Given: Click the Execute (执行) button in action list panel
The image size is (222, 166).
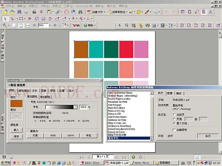Looking at the screenshot, I should click(208, 136).
